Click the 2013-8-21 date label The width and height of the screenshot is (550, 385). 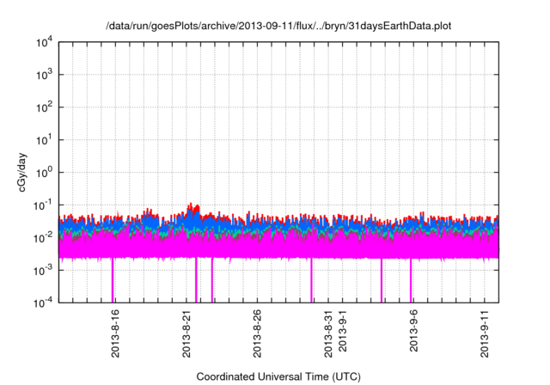186,333
